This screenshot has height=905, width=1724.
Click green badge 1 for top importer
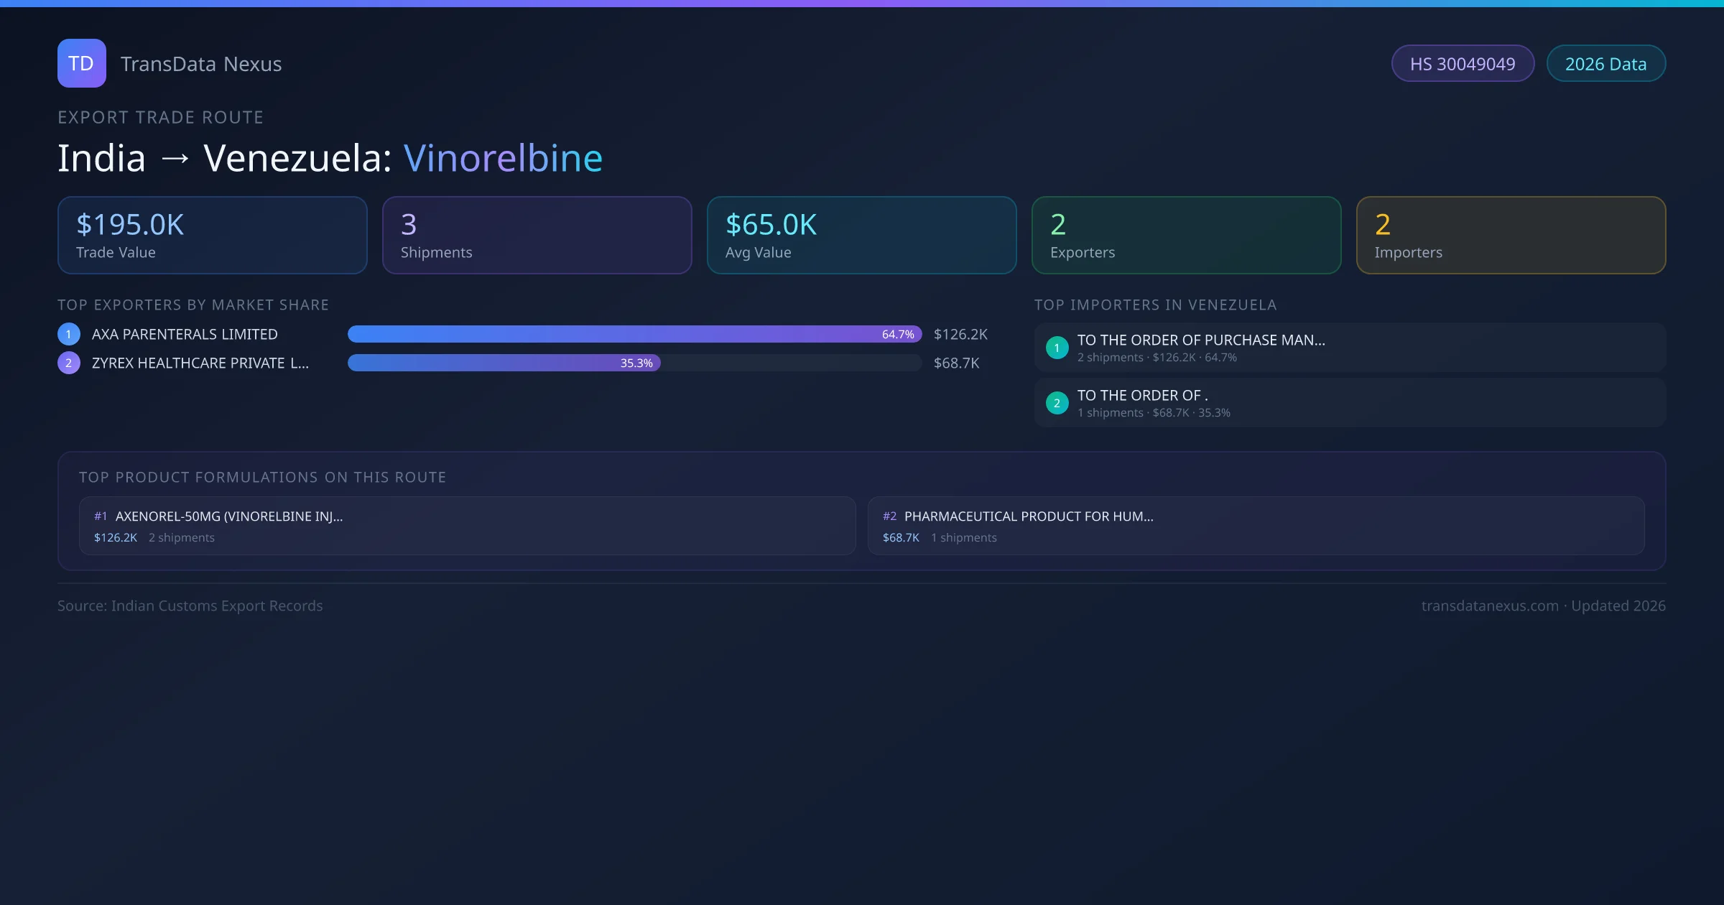pos(1057,348)
